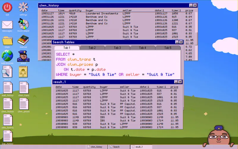The image size is (238, 149).
Task: Launch the web browser globe icon
Action: 7,55
